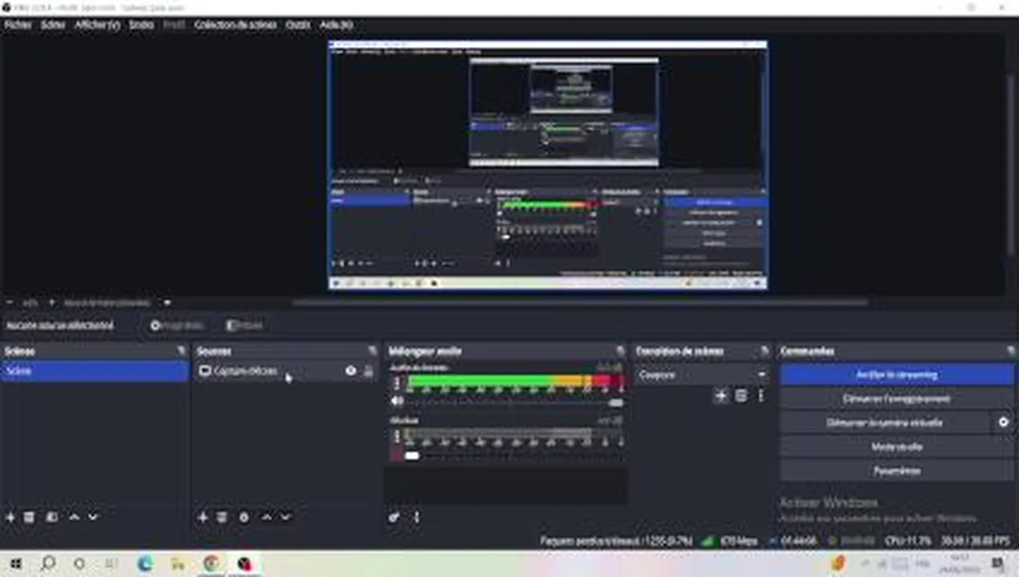Move scene up with arrow icon
Image resolution: width=1019 pixels, height=577 pixels.
tap(74, 518)
